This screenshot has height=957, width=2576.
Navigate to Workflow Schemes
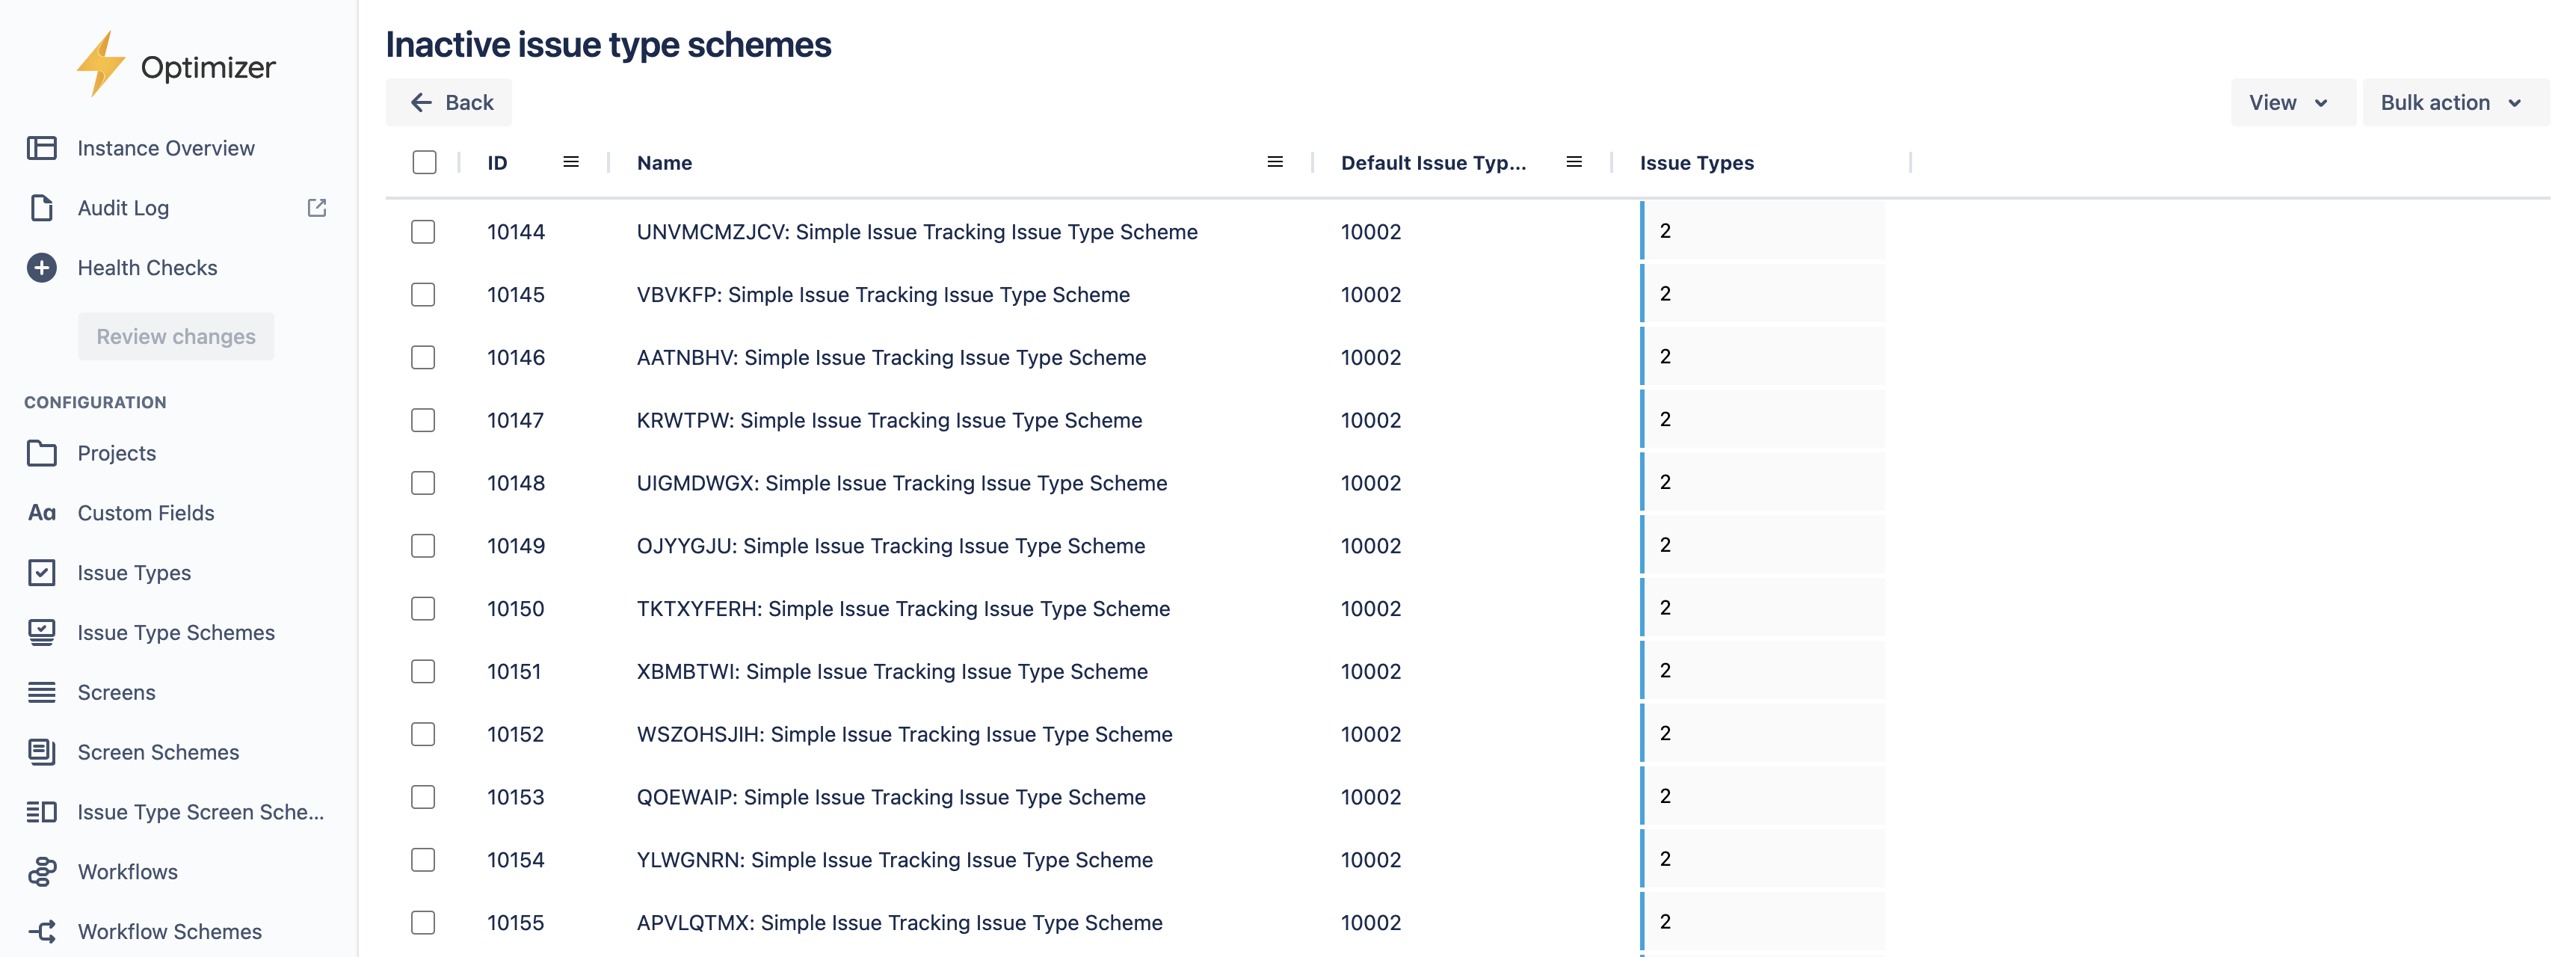pyautogui.click(x=170, y=932)
